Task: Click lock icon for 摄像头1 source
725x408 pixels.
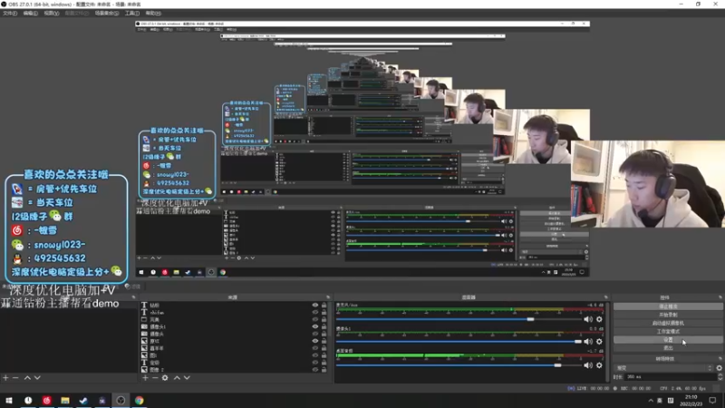Action: pos(324,326)
